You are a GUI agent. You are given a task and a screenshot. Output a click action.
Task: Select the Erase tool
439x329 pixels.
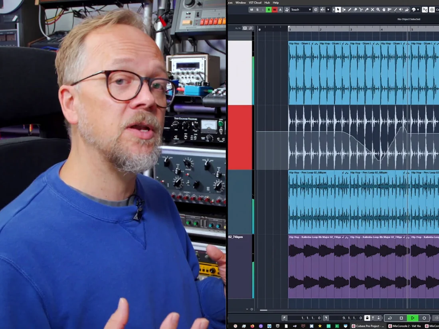click(x=355, y=10)
